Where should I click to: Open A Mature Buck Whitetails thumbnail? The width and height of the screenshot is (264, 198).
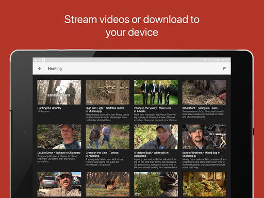pos(156,137)
